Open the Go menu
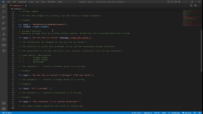 tap(37, 2)
